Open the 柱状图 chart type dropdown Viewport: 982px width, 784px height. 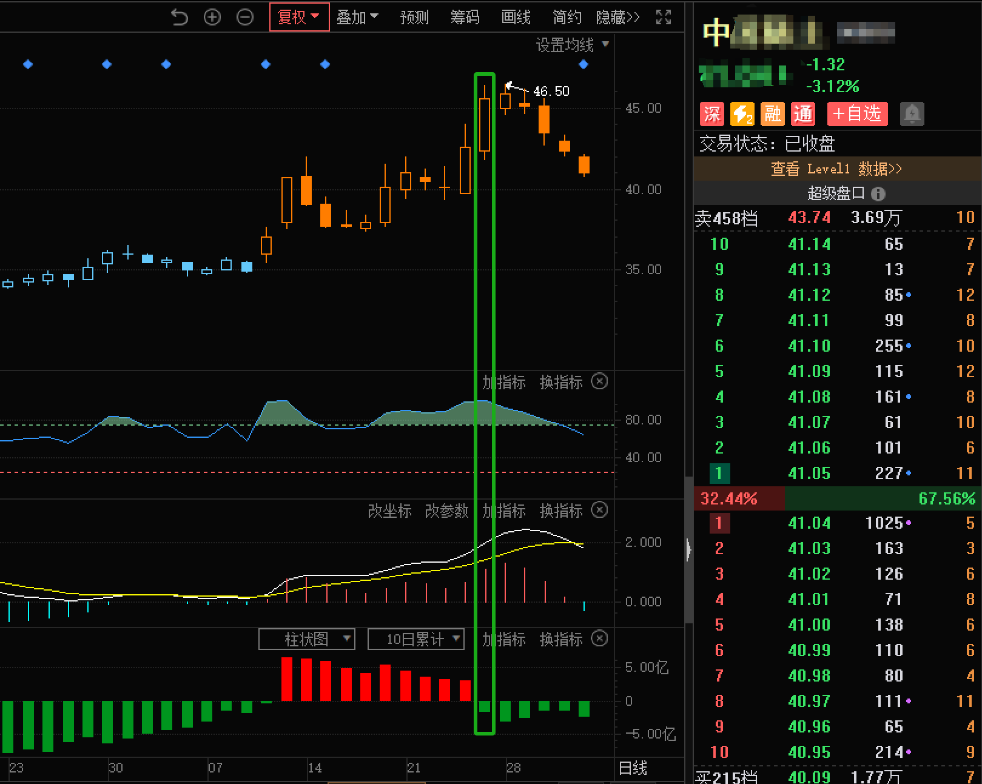(x=307, y=639)
